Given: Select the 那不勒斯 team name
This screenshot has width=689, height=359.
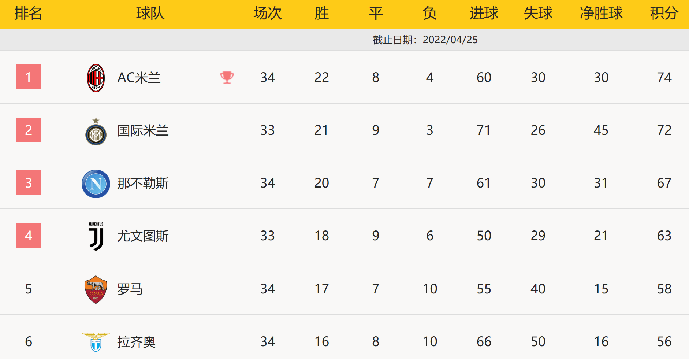Looking at the screenshot, I should 143,183.
